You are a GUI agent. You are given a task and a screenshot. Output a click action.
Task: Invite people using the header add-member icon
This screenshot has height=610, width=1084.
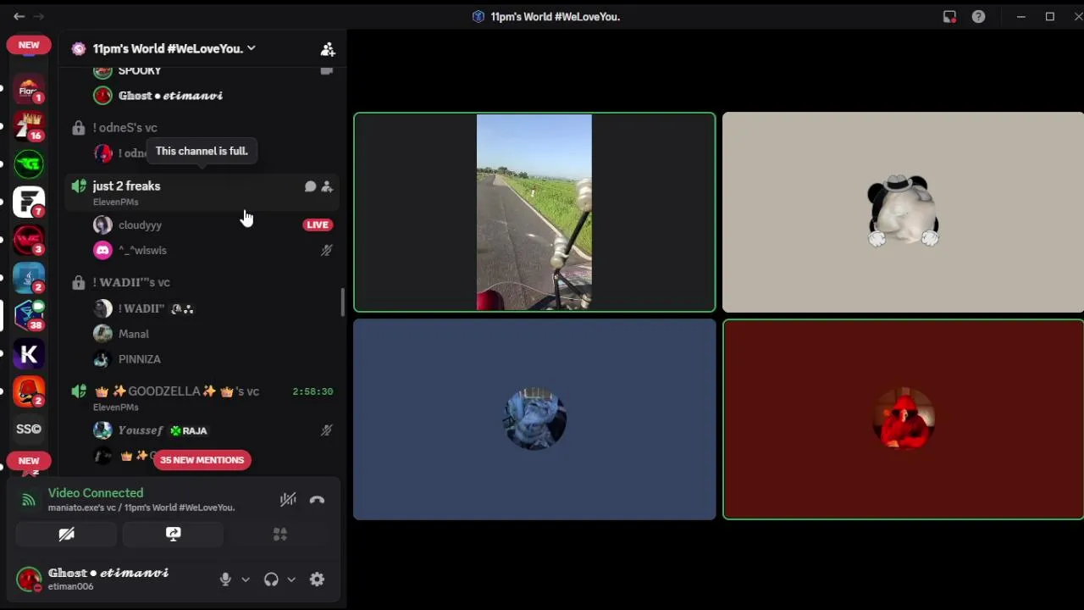pos(328,49)
